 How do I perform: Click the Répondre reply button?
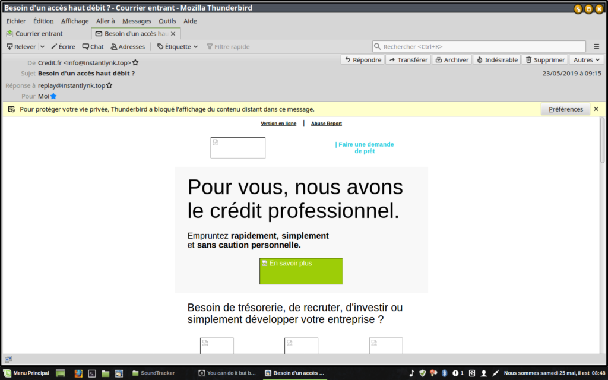coord(362,60)
